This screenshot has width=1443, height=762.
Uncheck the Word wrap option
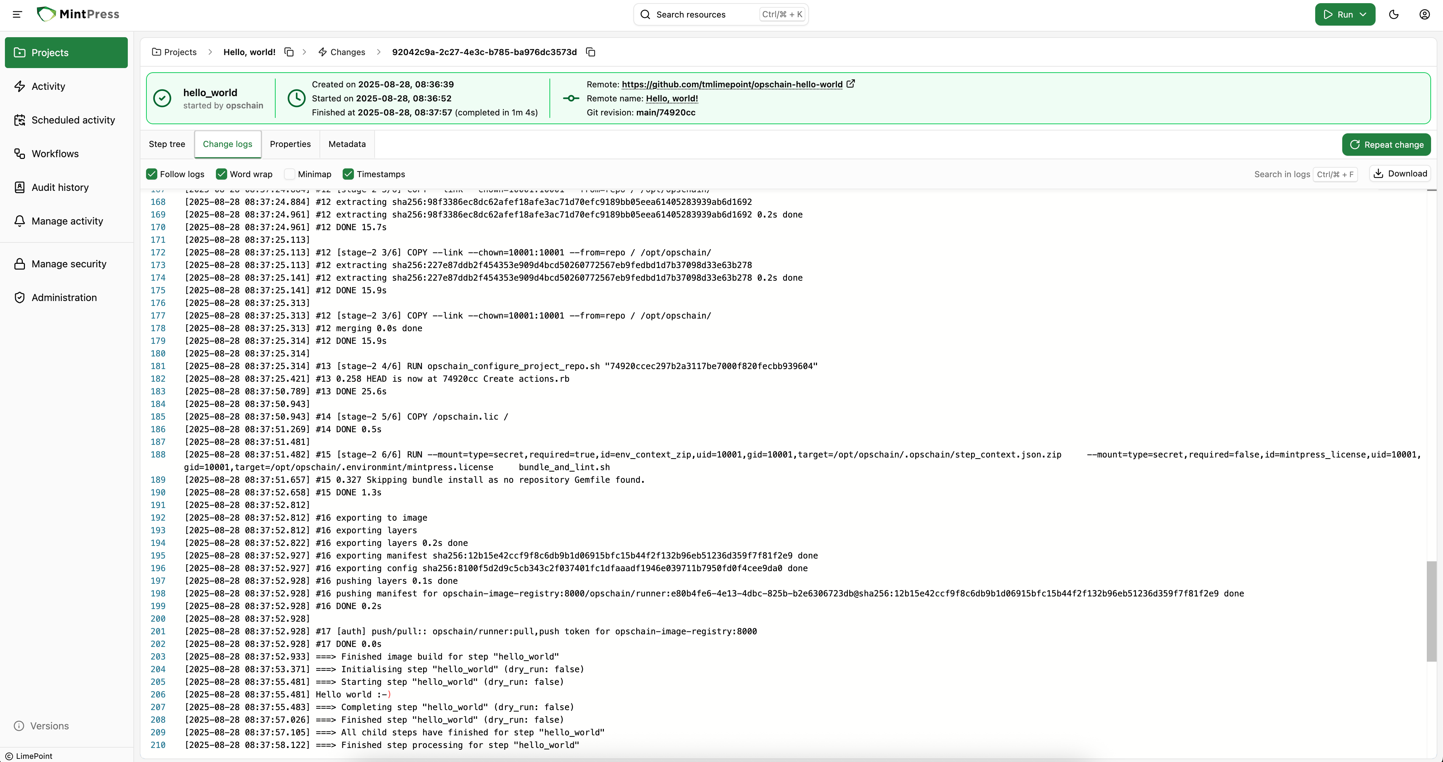coord(221,174)
